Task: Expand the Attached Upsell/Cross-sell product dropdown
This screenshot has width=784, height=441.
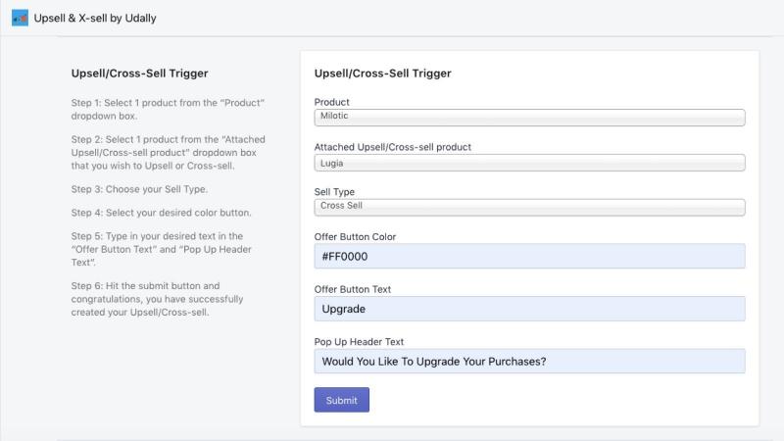Action: (x=529, y=163)
